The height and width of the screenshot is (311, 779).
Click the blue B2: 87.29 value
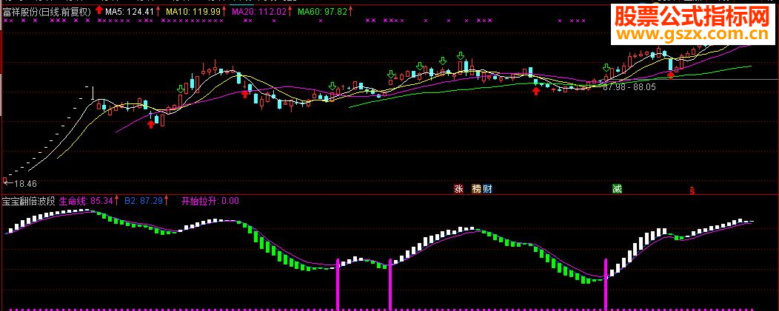[x=144, y=201]
